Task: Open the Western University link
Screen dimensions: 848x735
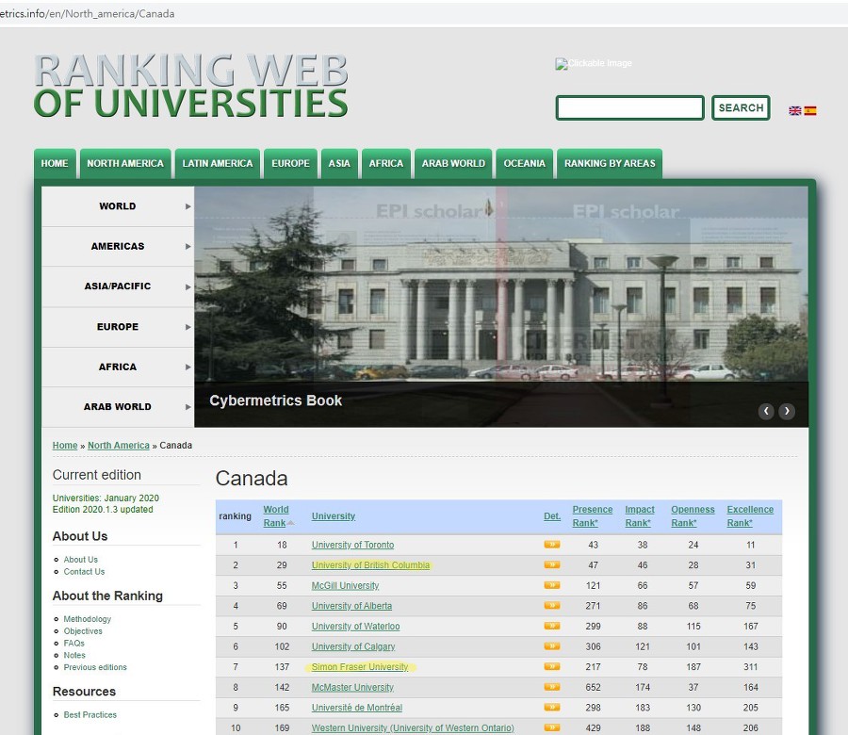Action: (413, 728)
